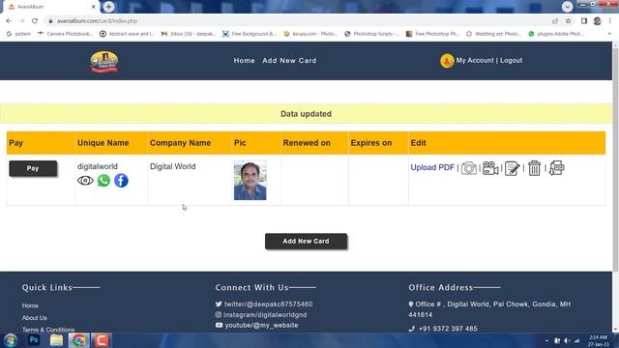
Task: Open the video camera upload icon
Action: [x=490, y=168]
